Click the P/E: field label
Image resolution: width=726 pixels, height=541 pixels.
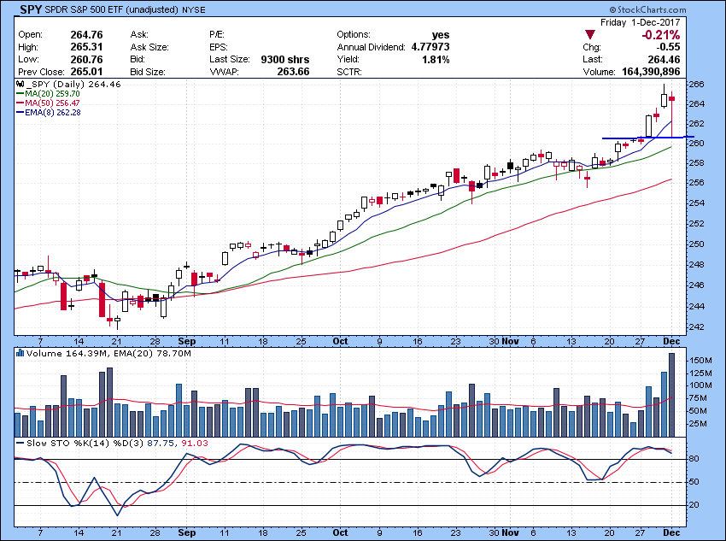pyautogui.click(x=217, y=35)
